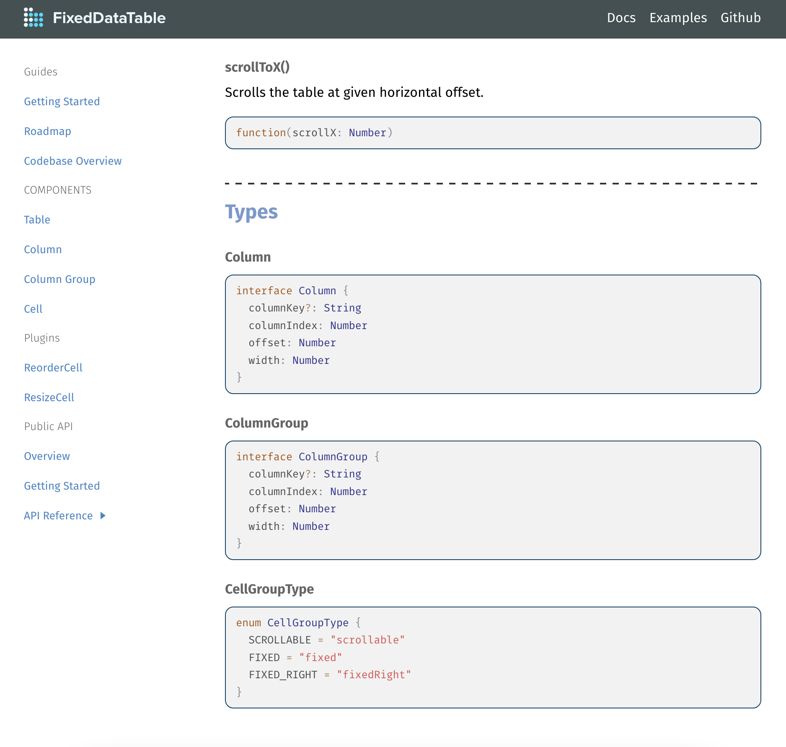The image size is (786, 747).
Task: Click the Public API sidebar heading
Action: click(x=48, y=426)
